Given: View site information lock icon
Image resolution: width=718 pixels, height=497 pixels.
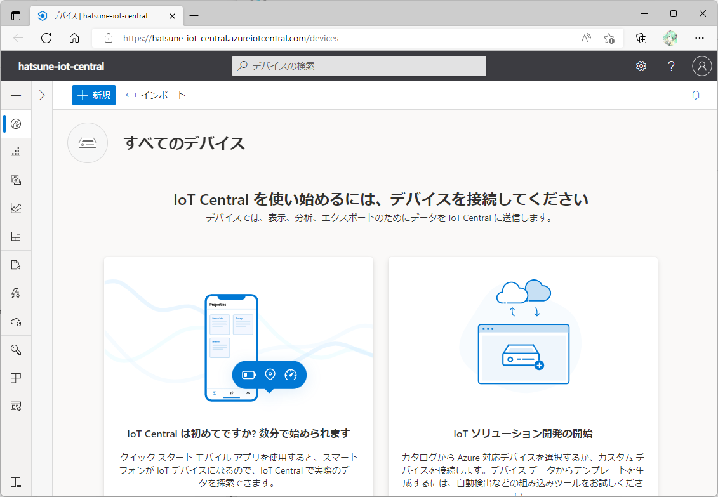Looking at the screenshot, I should (109, 38).
